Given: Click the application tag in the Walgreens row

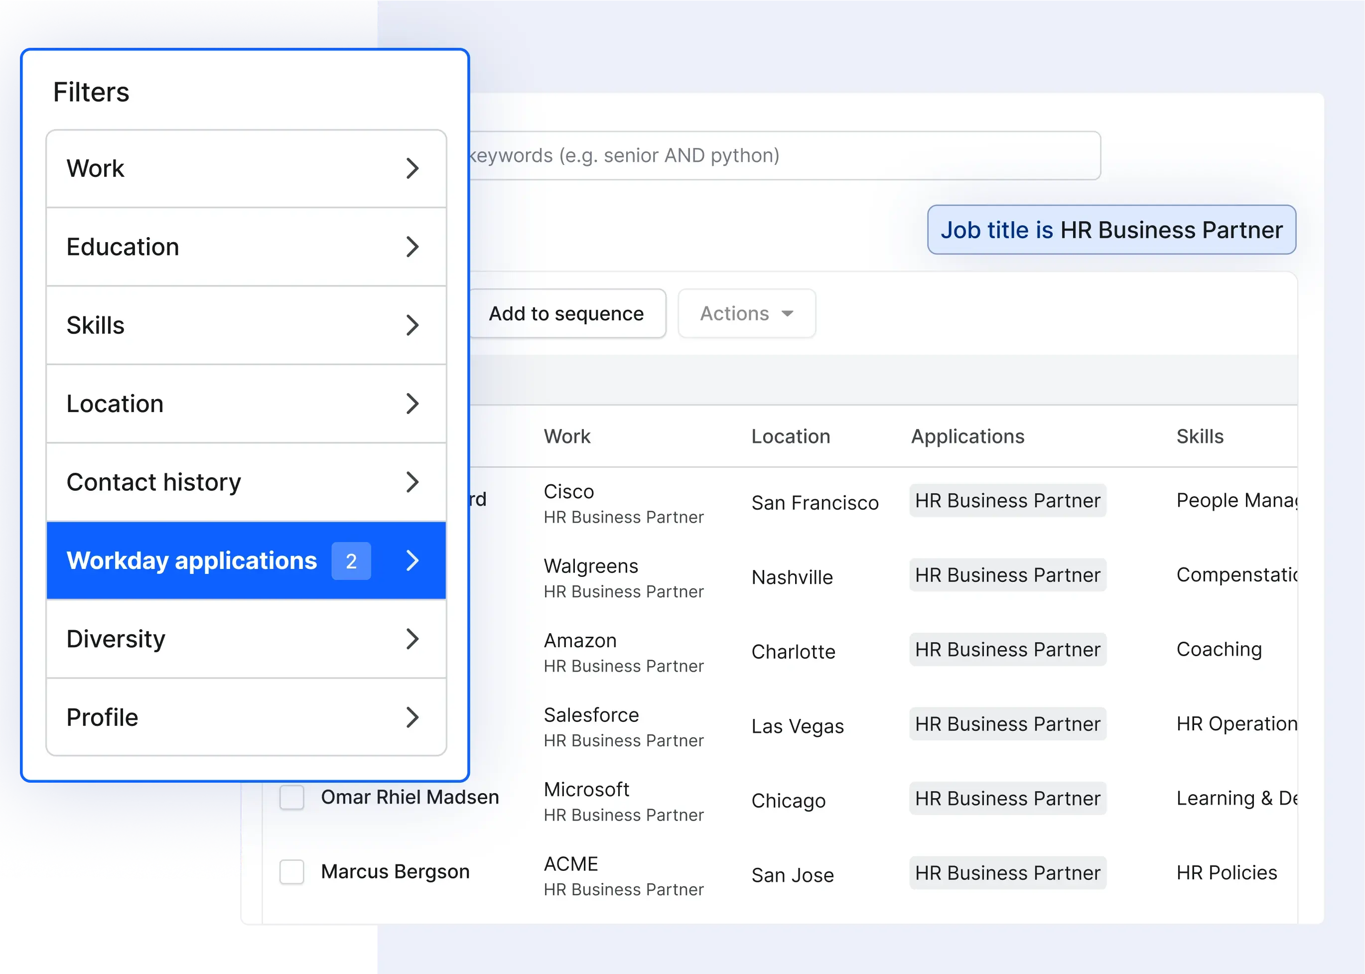Looking at the screenshot, I should click(x=1007, y=575).
